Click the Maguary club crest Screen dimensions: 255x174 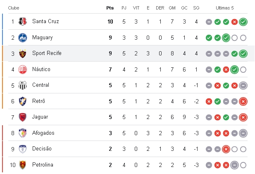(x=23, y=38)
